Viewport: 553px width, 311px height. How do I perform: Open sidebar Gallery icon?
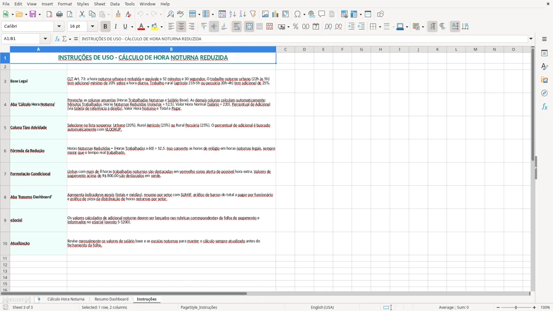click(x=544, y=80)
